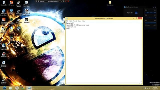160x90 pixels.
Task: Select the Launcher - Shortcut desktop icon
Action: (x=19, y=4)
